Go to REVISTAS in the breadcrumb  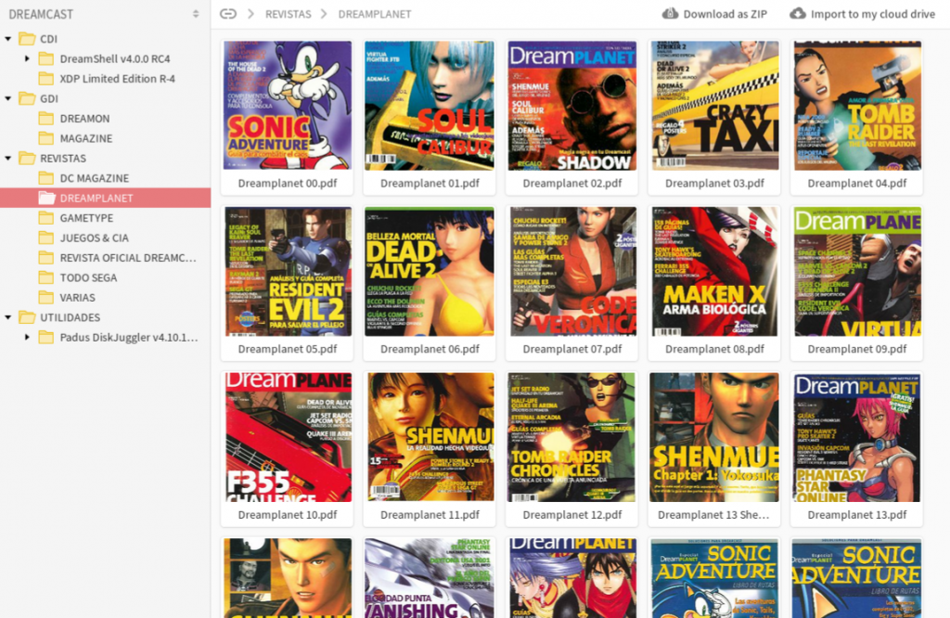(x=289, y=14)
